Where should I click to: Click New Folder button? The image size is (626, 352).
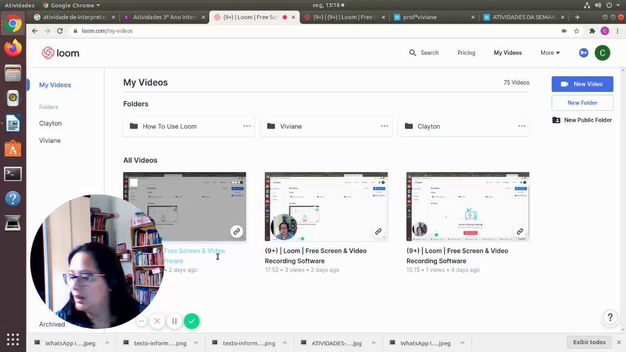tap(582, 103)
